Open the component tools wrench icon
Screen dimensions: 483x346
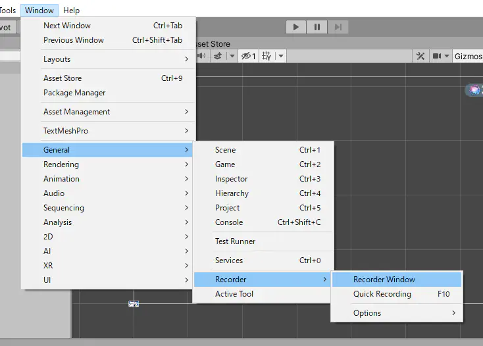420,57
